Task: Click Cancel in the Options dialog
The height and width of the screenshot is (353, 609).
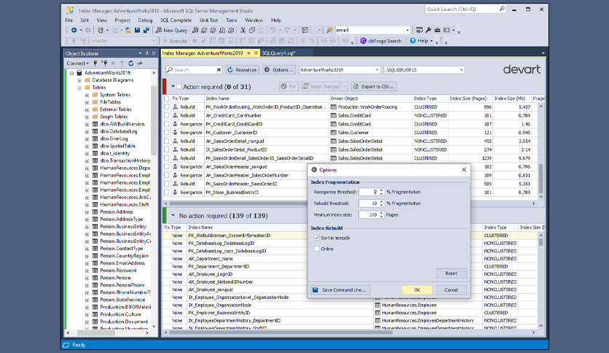Action: click(x=451, y=290)
